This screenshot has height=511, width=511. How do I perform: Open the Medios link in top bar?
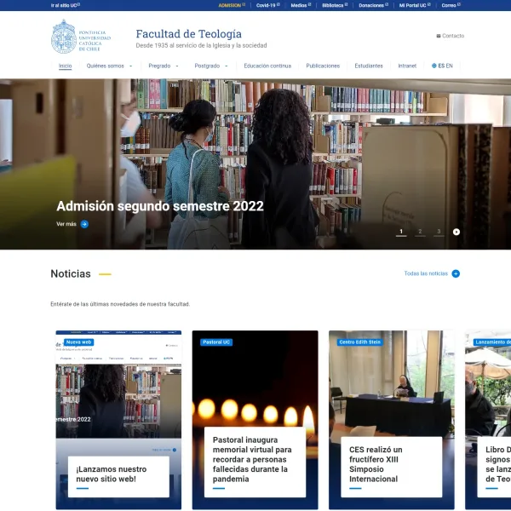(x=301, y=5)
